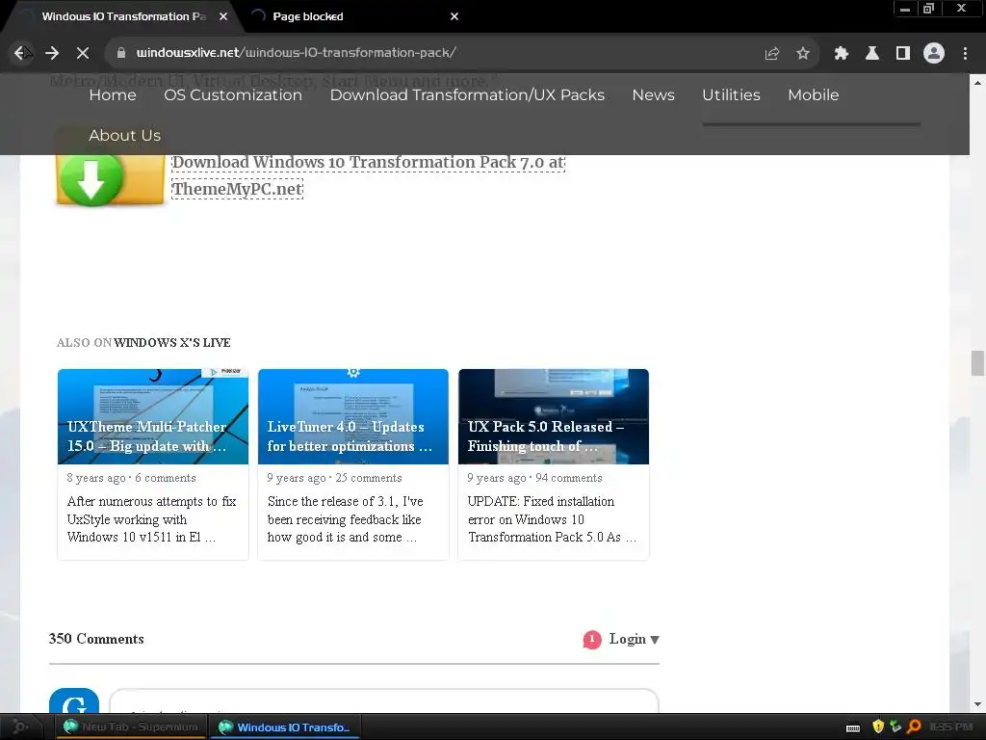Go to the News section
The width and height of the screenshot is (986, 740).
[654, 95]
